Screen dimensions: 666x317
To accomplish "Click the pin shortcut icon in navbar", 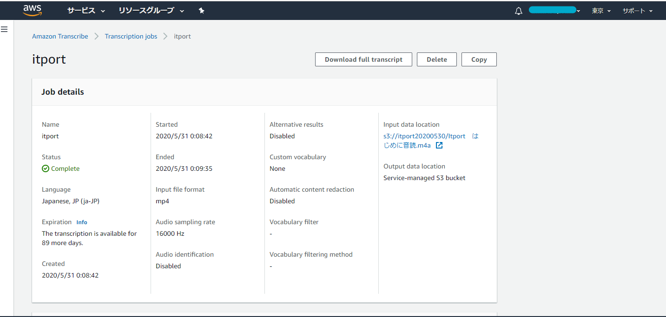I will [201, 10].
